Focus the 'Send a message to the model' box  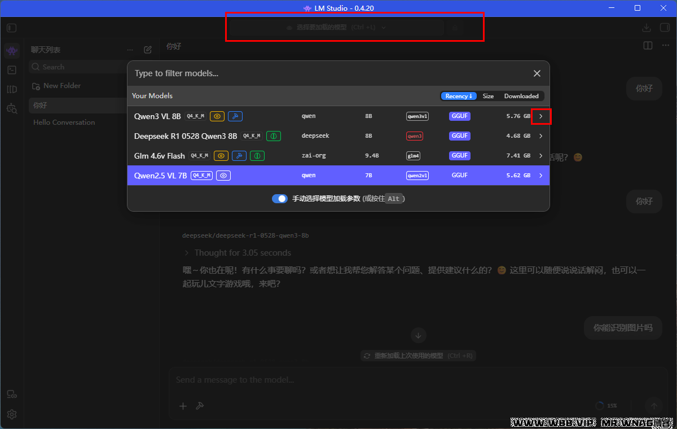point(417,380)
